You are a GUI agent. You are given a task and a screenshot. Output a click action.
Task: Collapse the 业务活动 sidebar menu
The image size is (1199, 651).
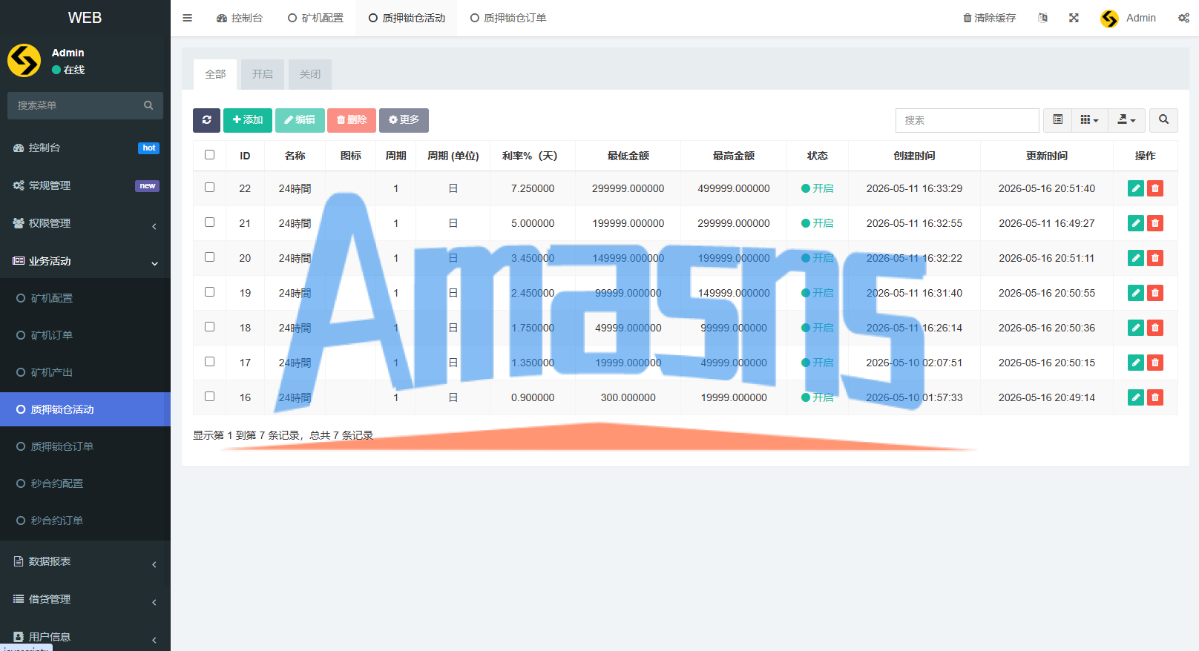pyautogui.click(x=85, y=261)
